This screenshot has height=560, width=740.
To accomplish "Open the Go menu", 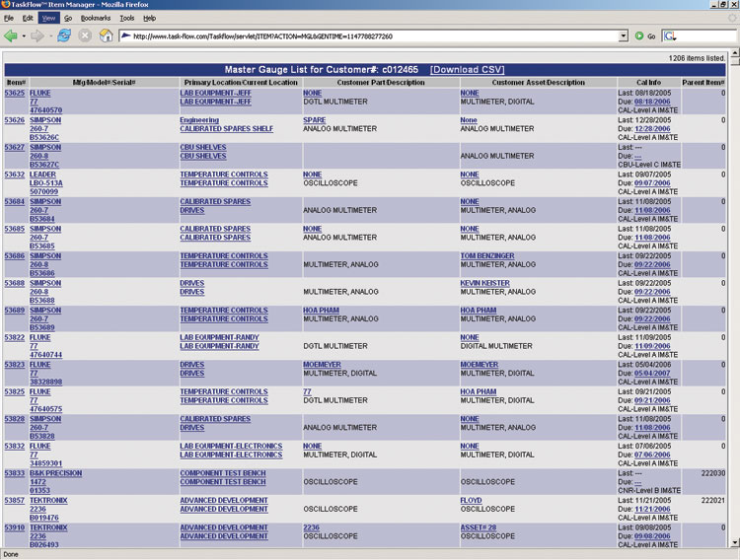I will (x=68, y=18).
